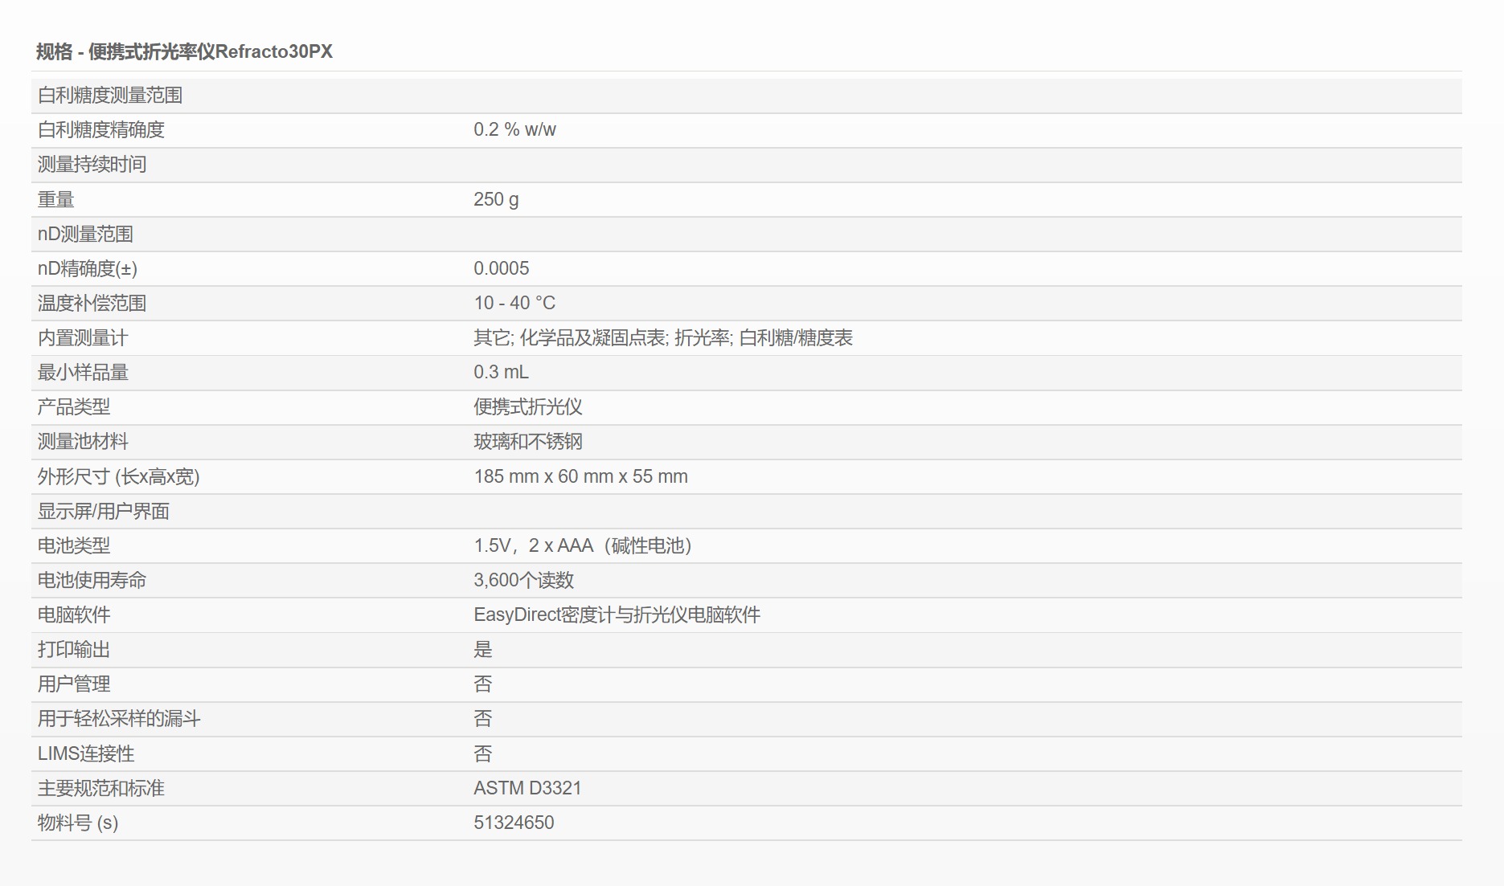The width and height of the screenshot is (1504, 886).
Task: Select the 玻璃和不锈钢 cell material value
Action: 527,442
